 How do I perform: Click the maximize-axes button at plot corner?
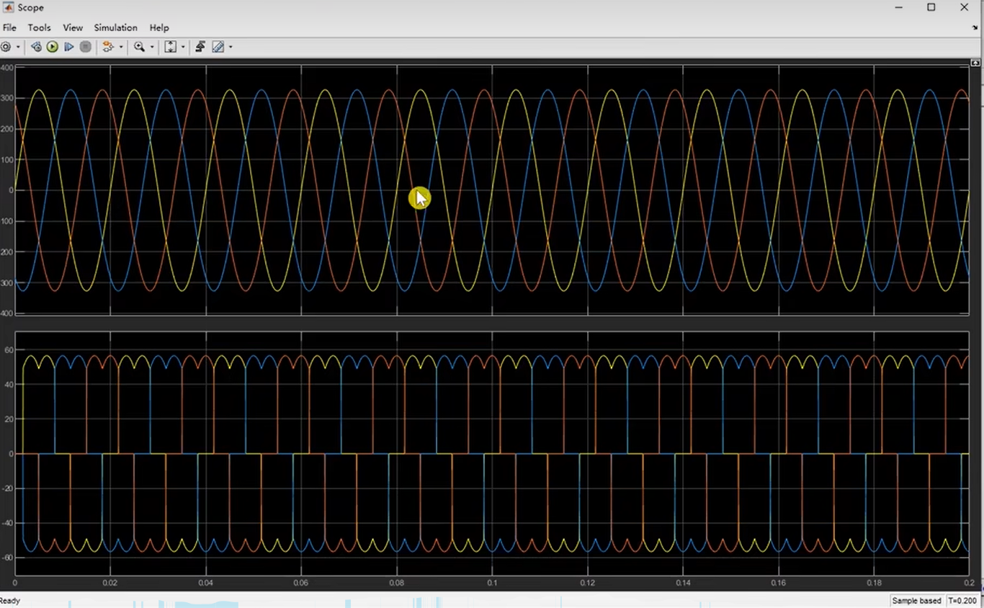coord(976,63)
